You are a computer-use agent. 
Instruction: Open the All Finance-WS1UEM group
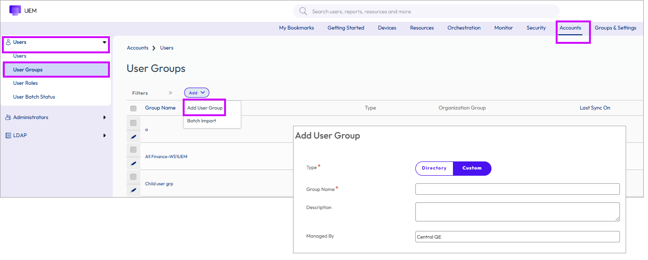tap(166, 156)
